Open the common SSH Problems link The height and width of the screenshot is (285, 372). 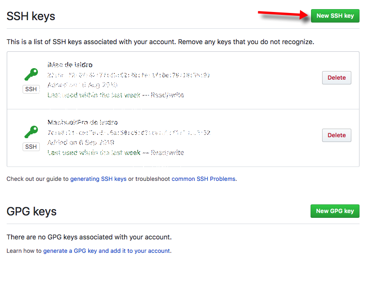204,179
